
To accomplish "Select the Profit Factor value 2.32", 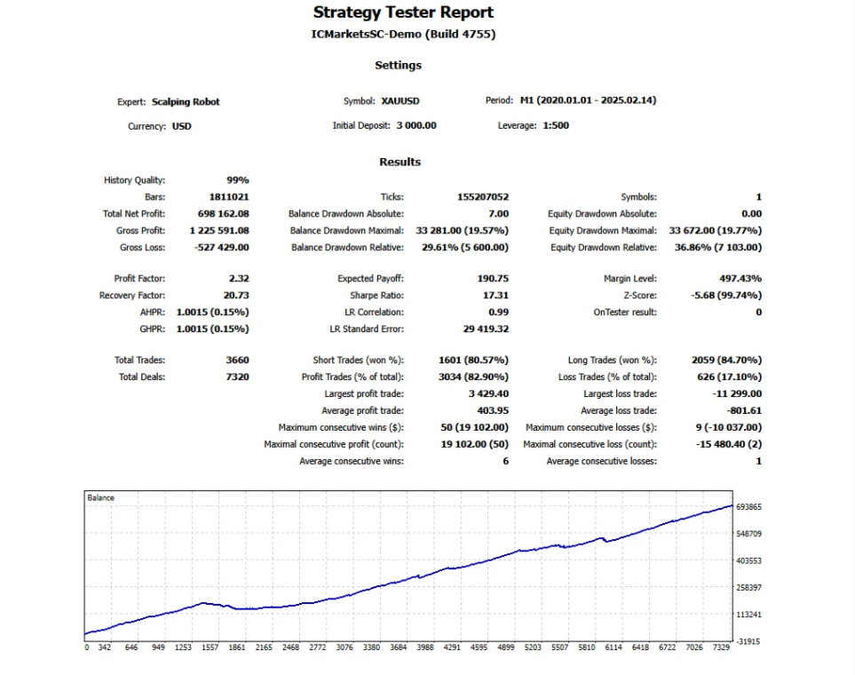I will [x=239, y=279].
